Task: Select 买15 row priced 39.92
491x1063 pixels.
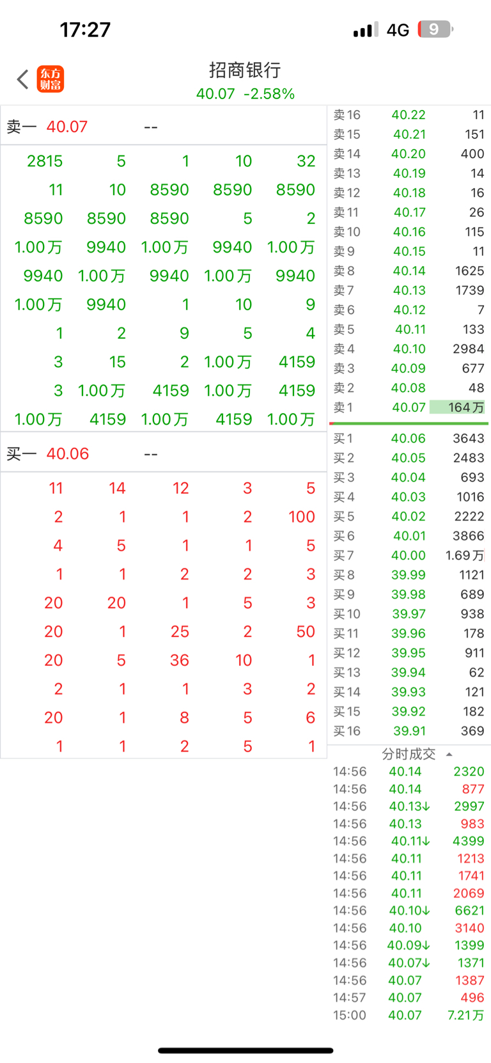Action: pos(409,712)
